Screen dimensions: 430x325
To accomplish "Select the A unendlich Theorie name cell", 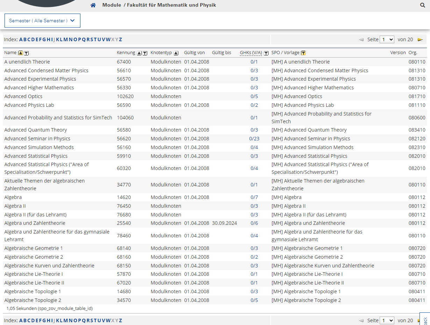I will [27, 62].
